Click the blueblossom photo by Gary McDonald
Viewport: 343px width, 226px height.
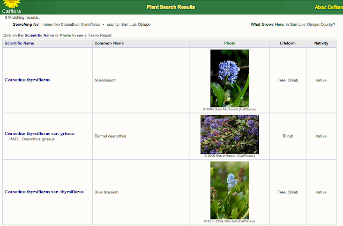click(229, 78)
